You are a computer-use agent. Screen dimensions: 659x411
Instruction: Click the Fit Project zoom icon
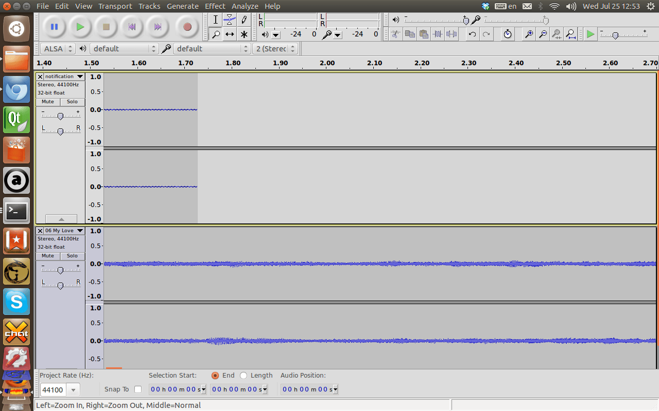click(570, 34)
